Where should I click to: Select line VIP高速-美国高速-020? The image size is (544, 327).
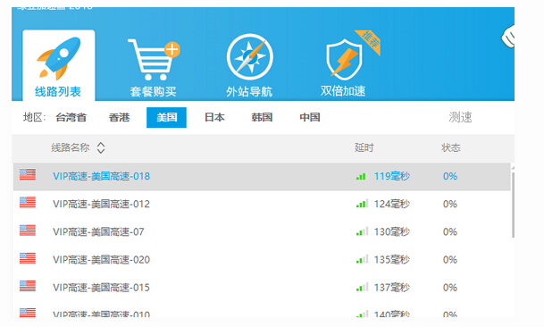[x=262, y=259]
